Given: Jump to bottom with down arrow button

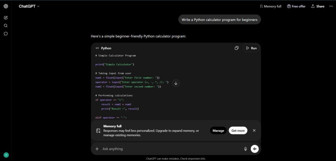Looking at the screenshot, I should (176, 83).
